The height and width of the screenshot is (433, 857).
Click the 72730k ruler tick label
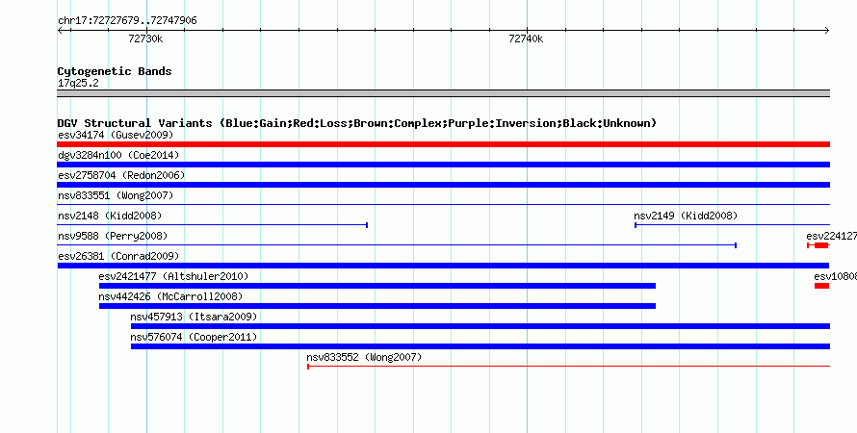pyautogui.click(x=145, y=38)
